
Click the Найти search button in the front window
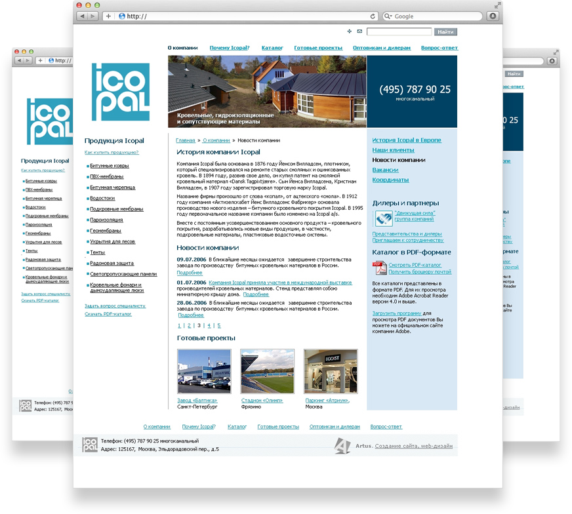click(x=445, y=31)
